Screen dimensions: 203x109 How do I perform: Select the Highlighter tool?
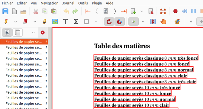(44, 21)
